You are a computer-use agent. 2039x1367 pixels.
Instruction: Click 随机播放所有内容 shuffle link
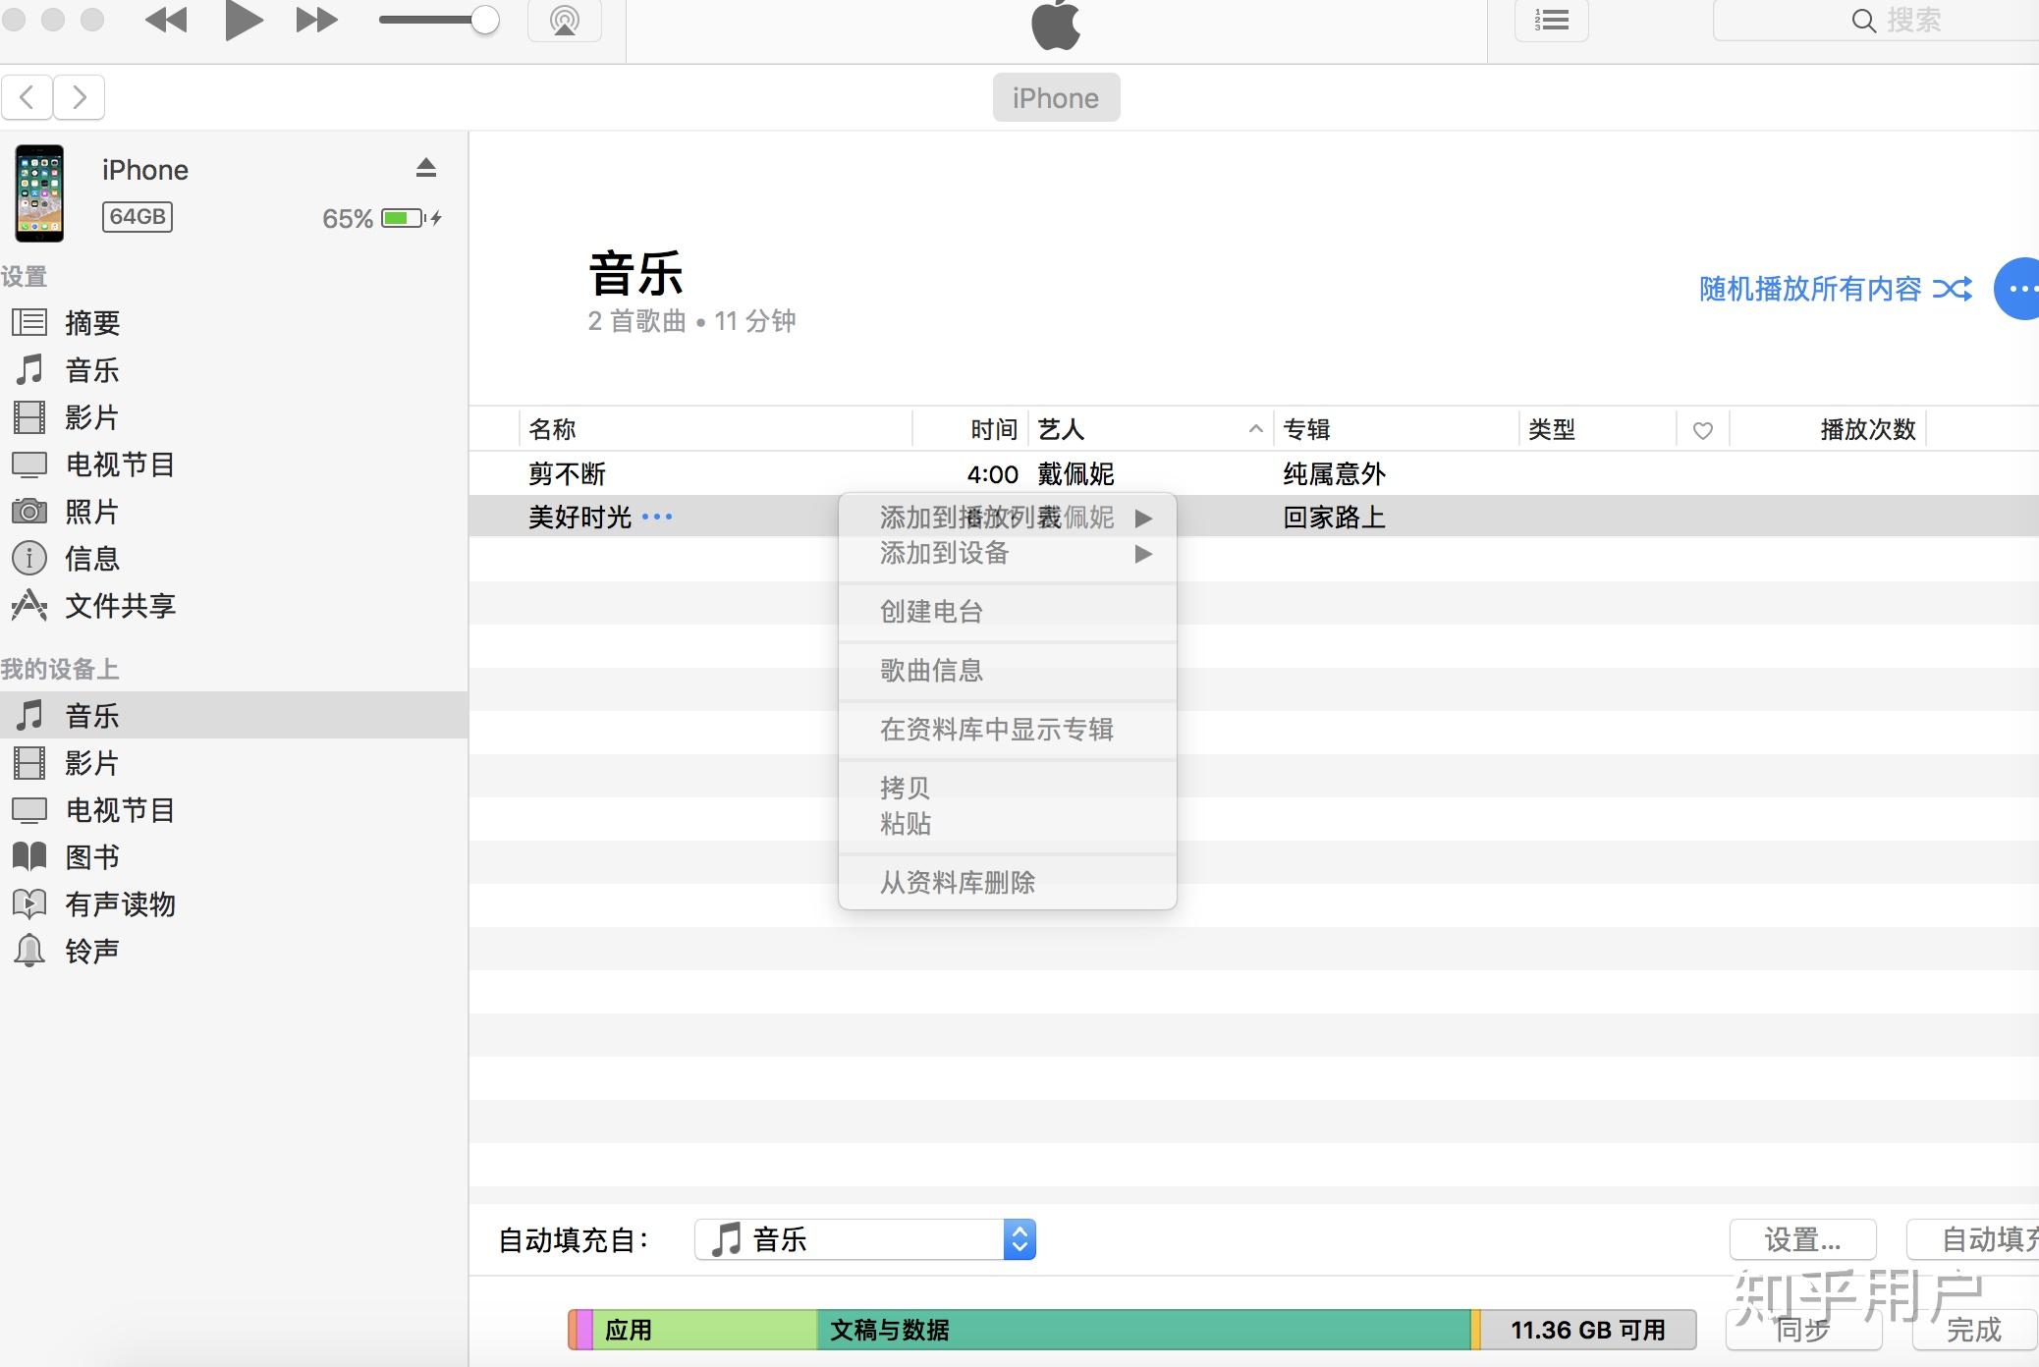[x=1835, y=289]
